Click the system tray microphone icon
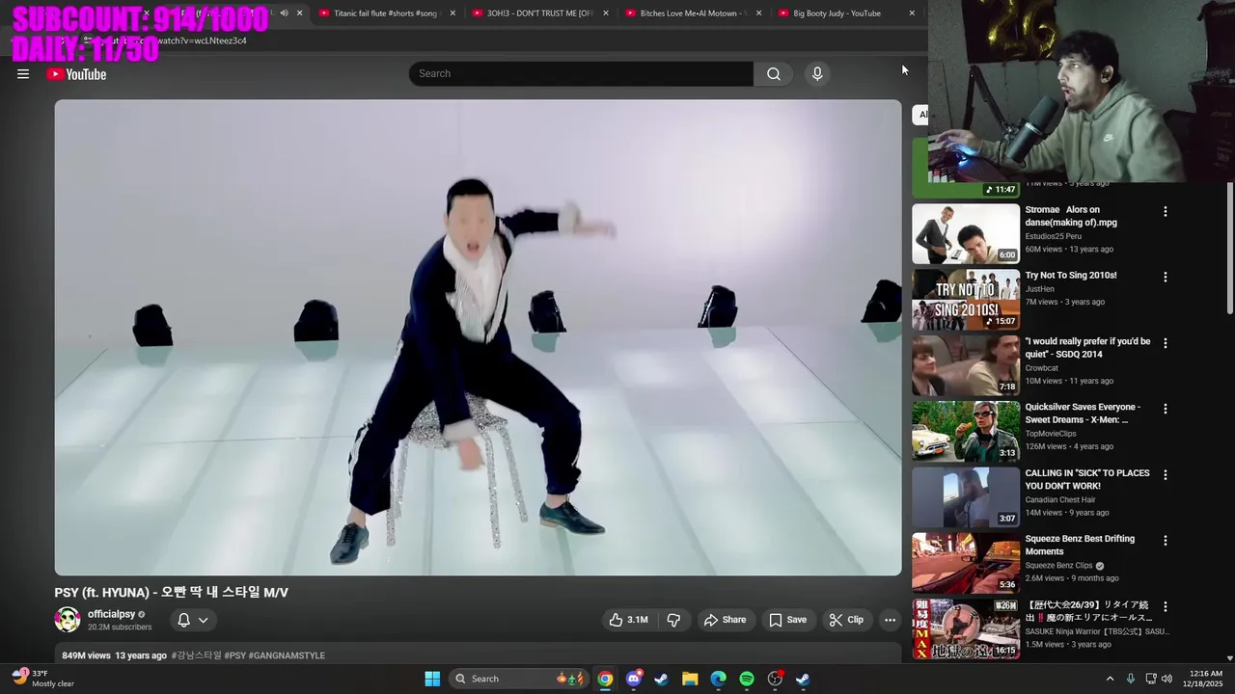Viewport: 1235px width, 694px height. click(1131, 679)
